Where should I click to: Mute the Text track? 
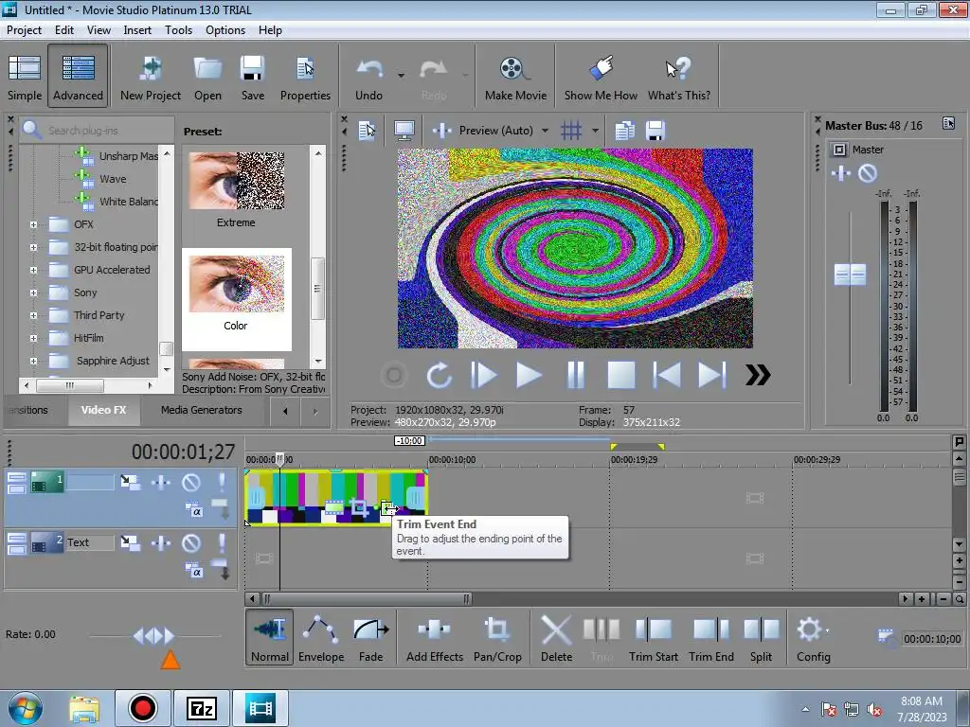click(x=191, y=542)
